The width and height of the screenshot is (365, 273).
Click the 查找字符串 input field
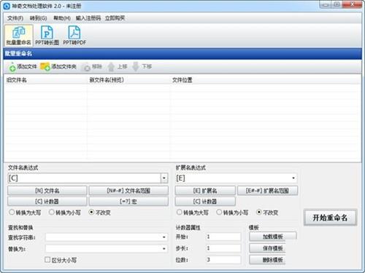[x=103, y=237]
